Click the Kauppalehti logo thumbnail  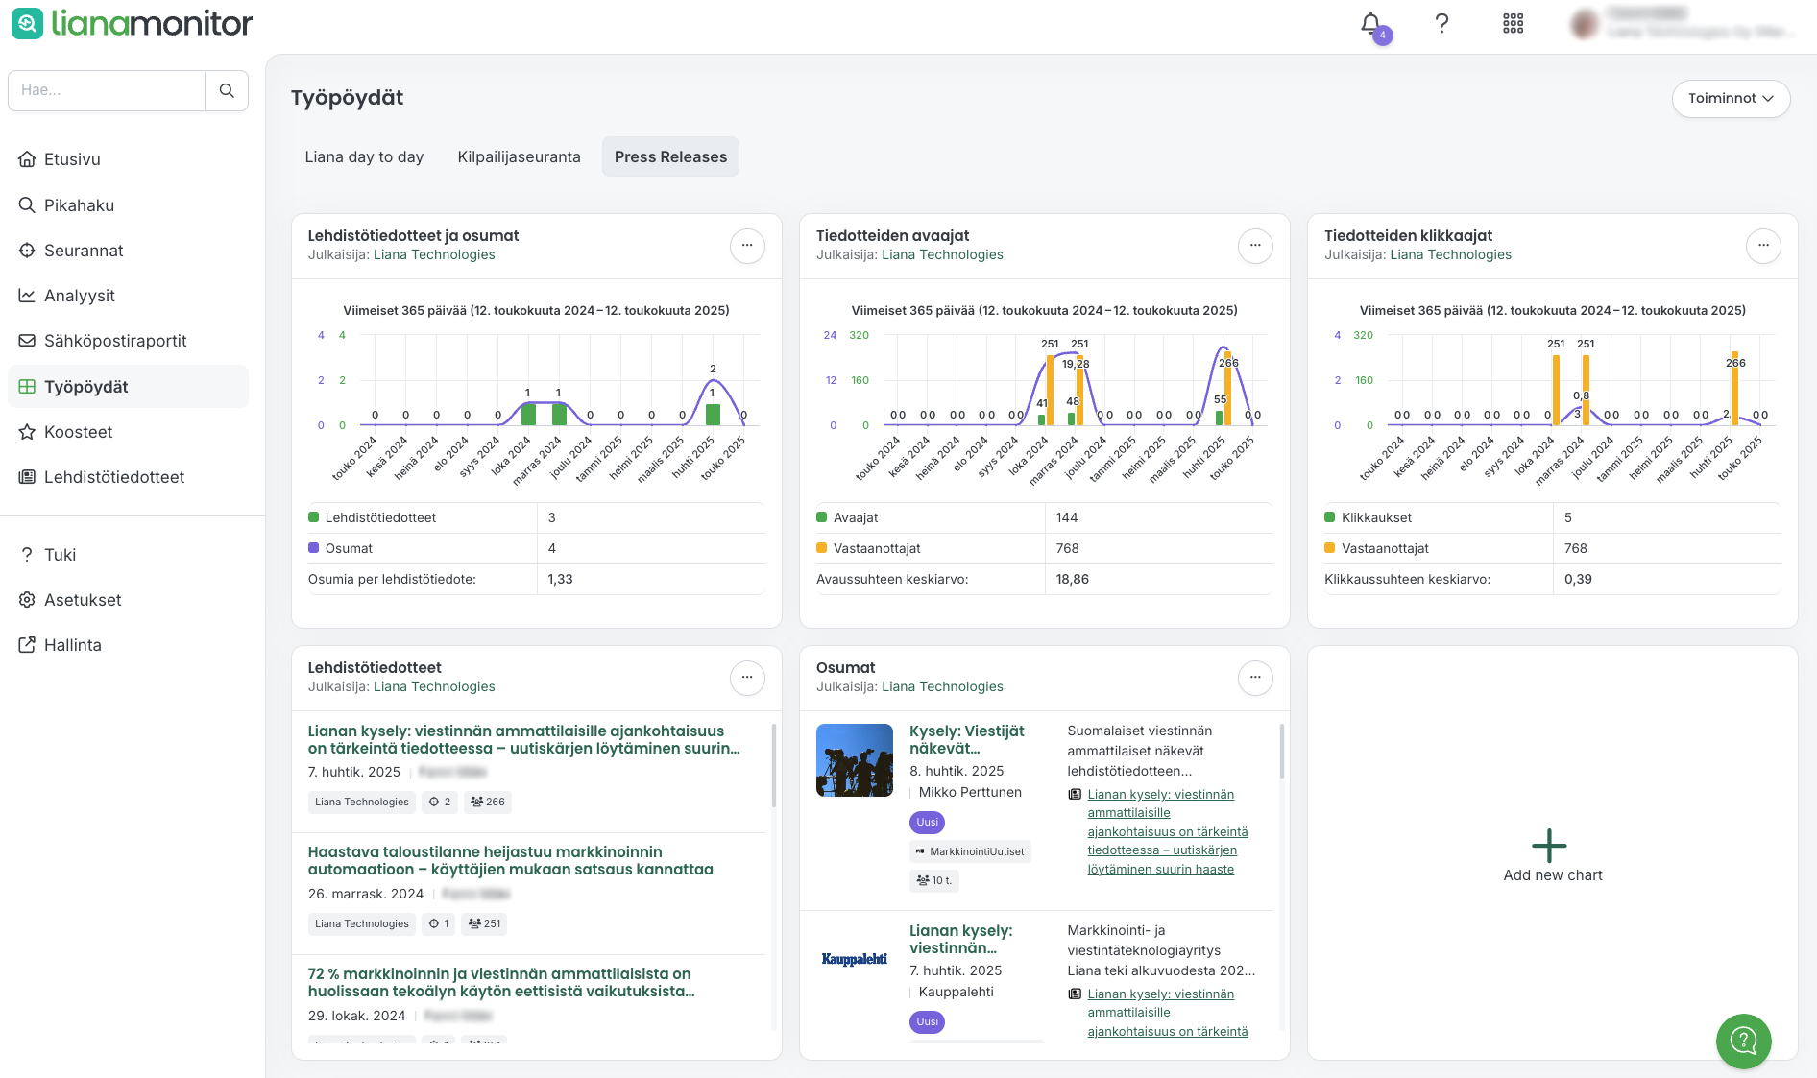tap(855, 959)
